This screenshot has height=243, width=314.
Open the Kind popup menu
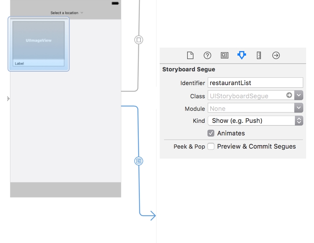255,120
